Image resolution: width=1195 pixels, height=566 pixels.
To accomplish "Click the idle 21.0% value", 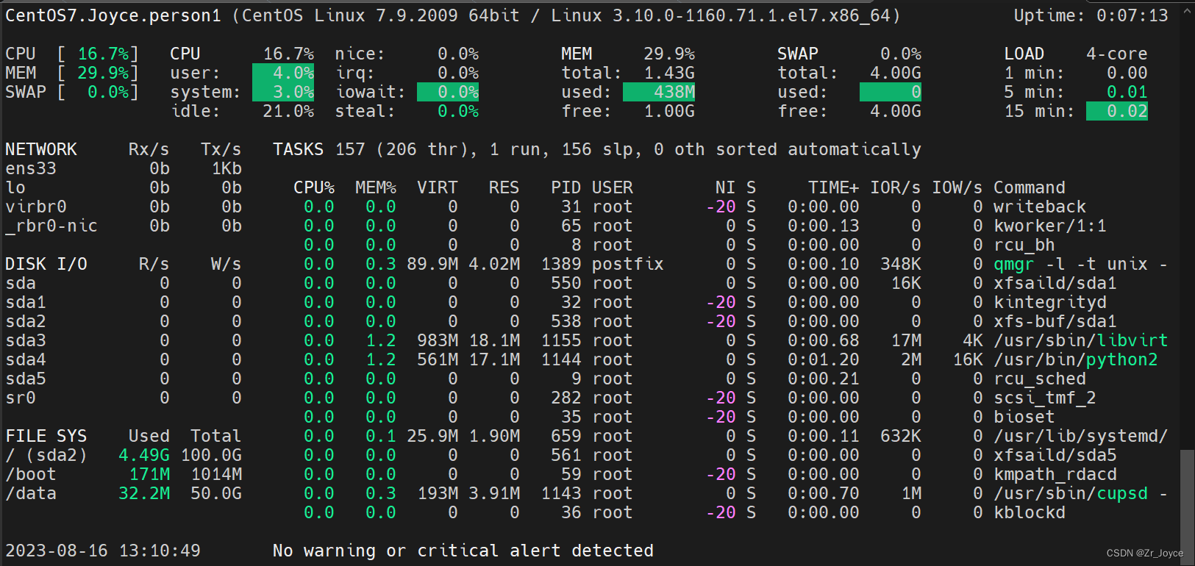I will [x=288, y=111].
